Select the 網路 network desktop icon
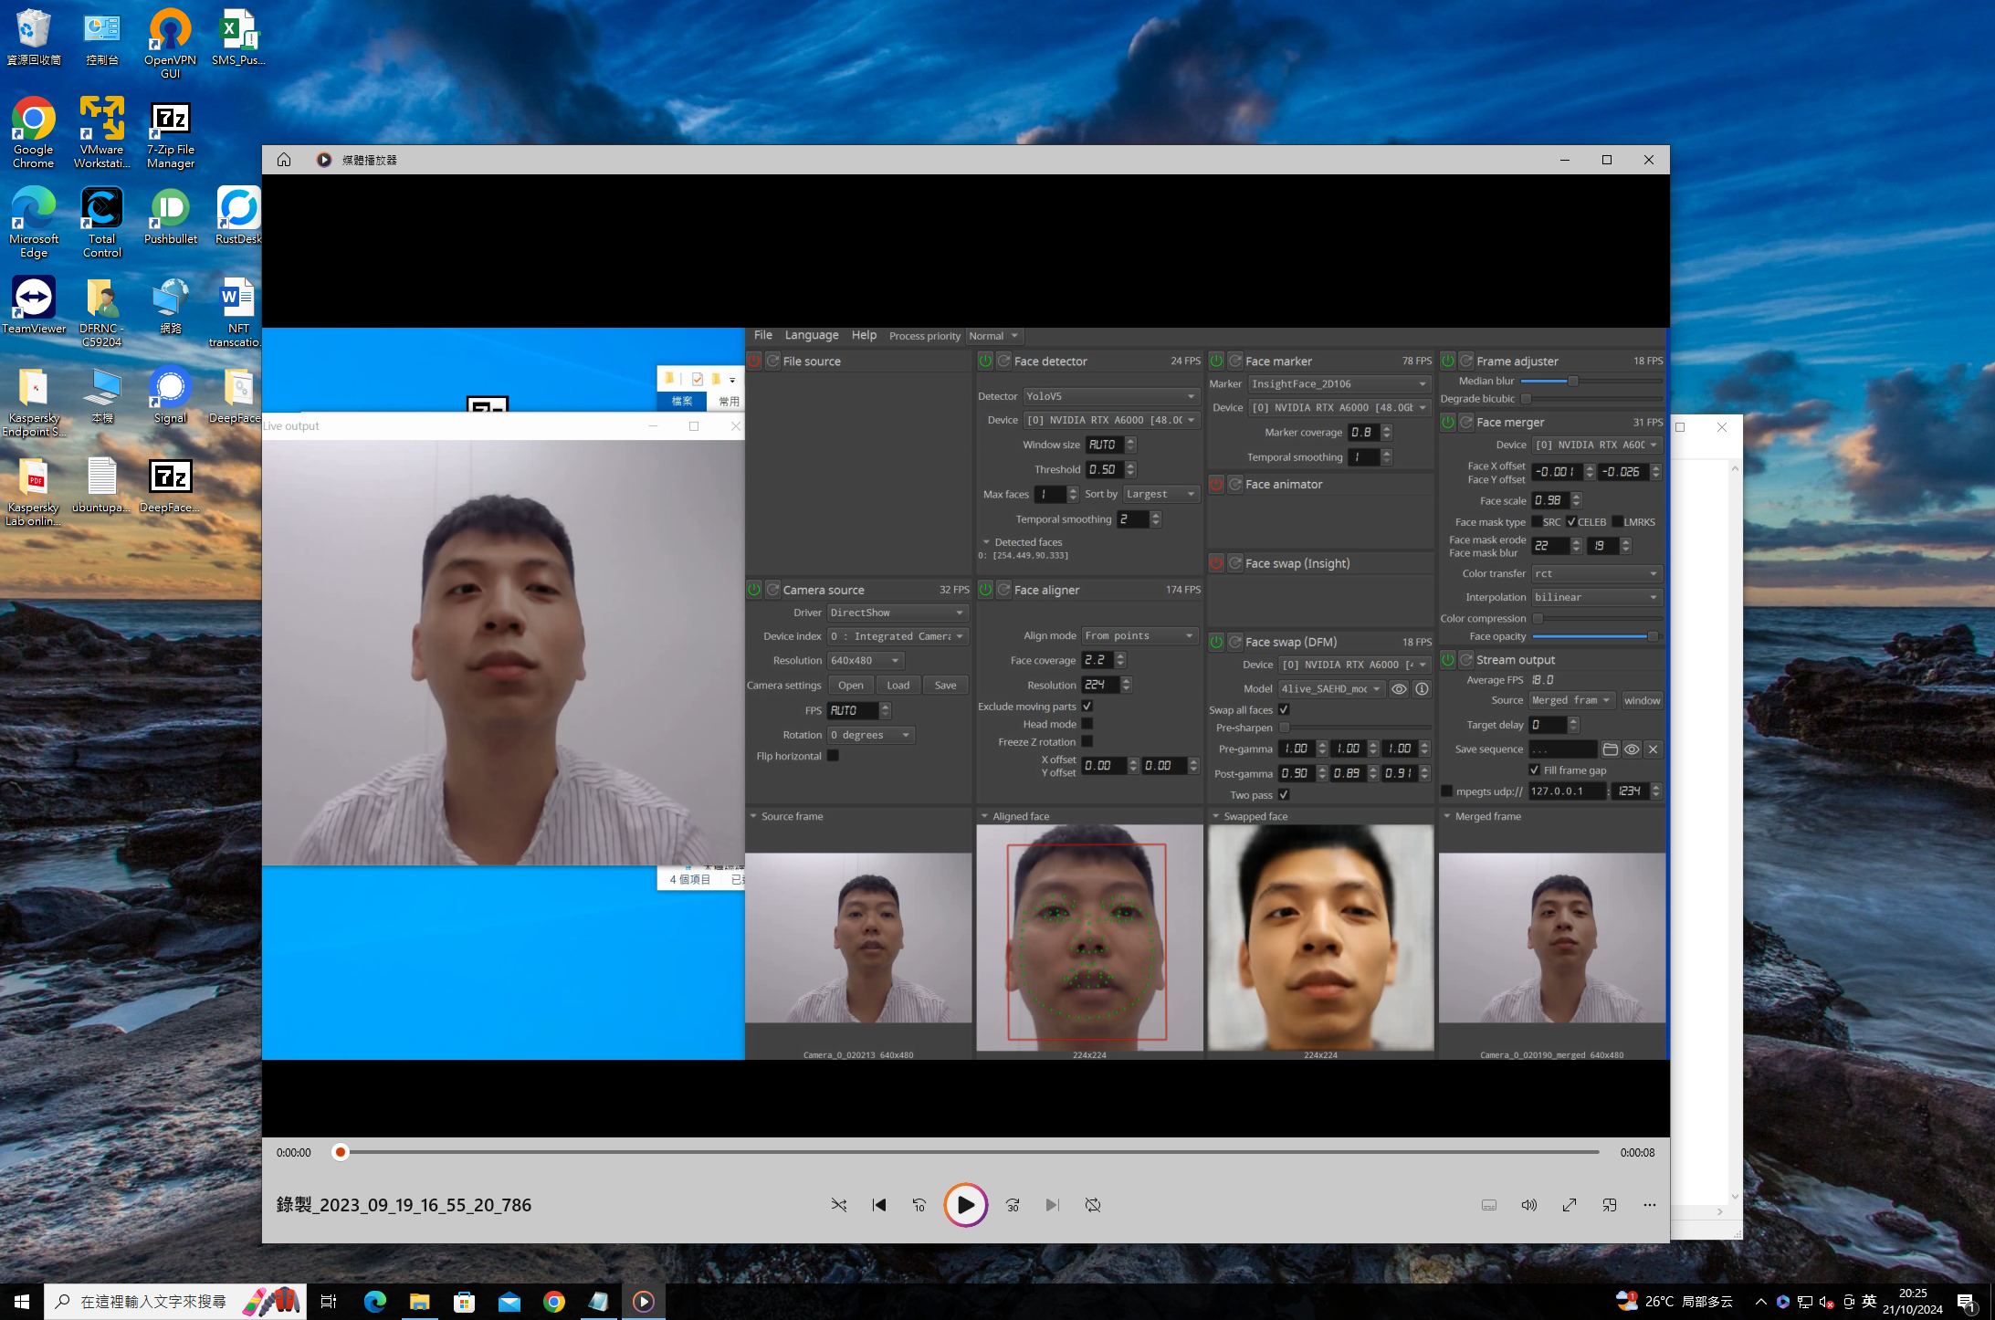1995x1320 pixels. point(171,306)
